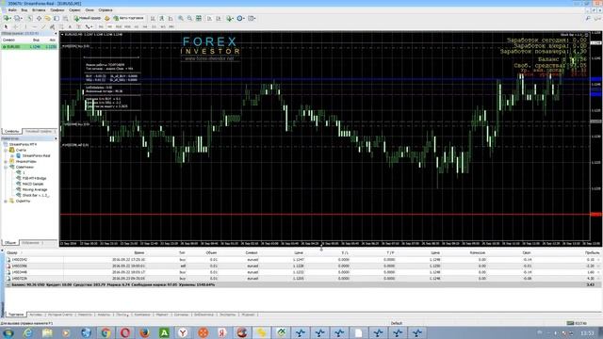Toggle the Auto Trading button
Viewport: 603px width, 339px height.
pos(128,18)
